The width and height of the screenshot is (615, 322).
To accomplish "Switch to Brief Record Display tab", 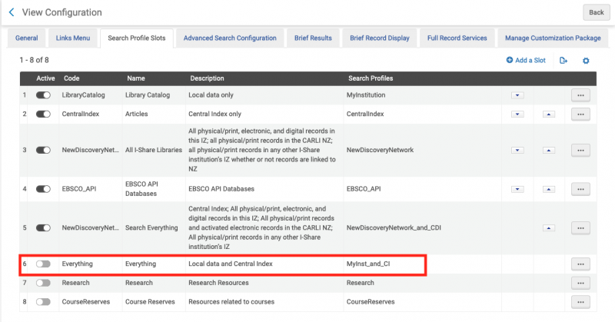I will pyautogui.click(x=380, y=38).
